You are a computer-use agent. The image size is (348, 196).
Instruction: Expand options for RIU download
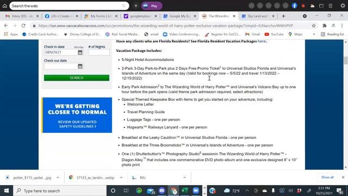click(184, 177)
